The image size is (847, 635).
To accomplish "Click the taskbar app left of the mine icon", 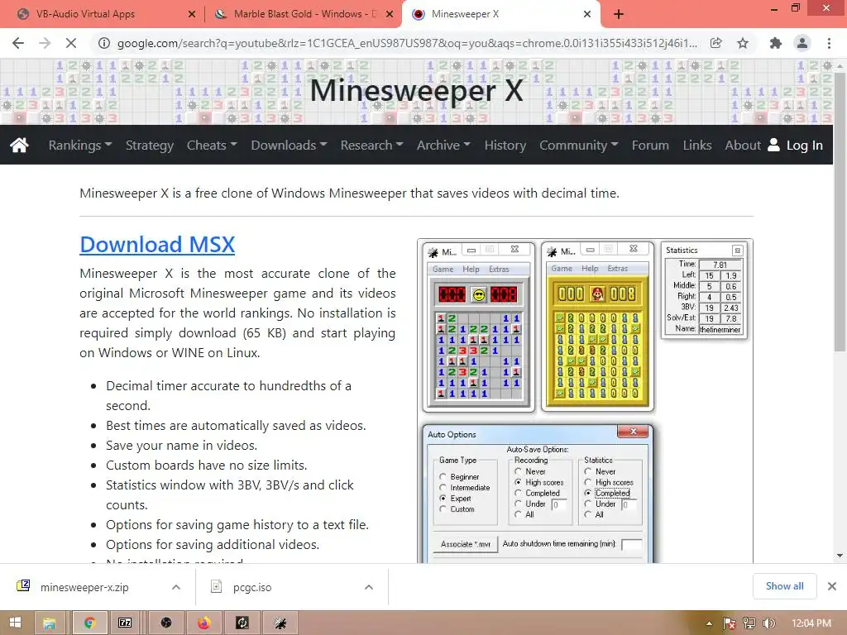I will [242, 623].
